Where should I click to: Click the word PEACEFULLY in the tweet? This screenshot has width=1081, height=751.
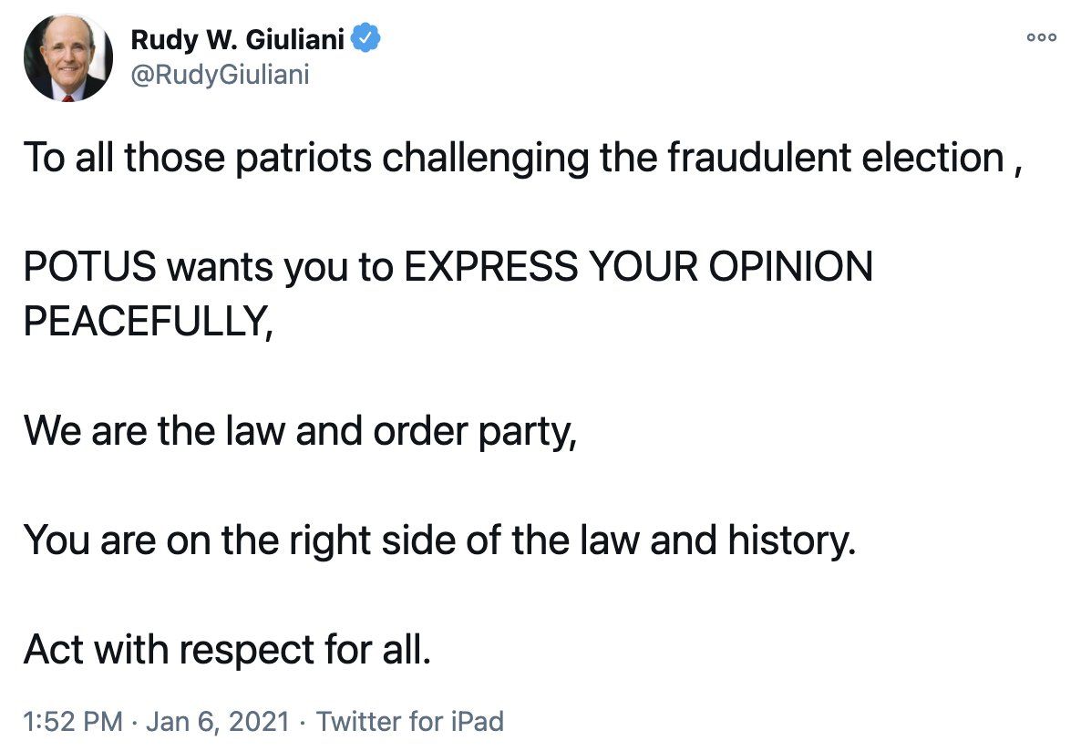click(x=146, y=322)
